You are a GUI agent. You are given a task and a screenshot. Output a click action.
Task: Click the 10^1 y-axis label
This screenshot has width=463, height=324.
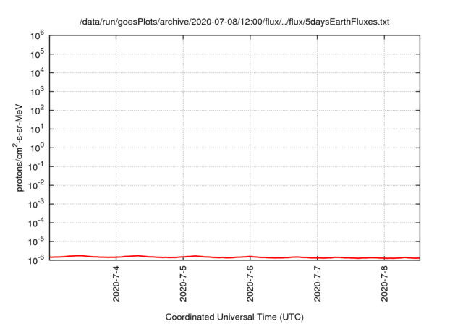pyautogui.click(x=37, y=129)
